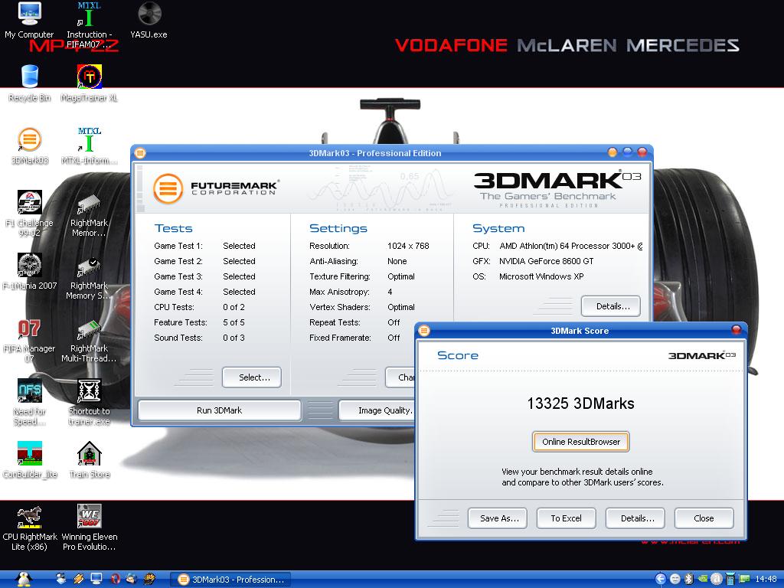The width and height of the screenshot is (784, 588).
Task: Launch RightMark Memory Analyzer shortcut
Action: point(89,215)
